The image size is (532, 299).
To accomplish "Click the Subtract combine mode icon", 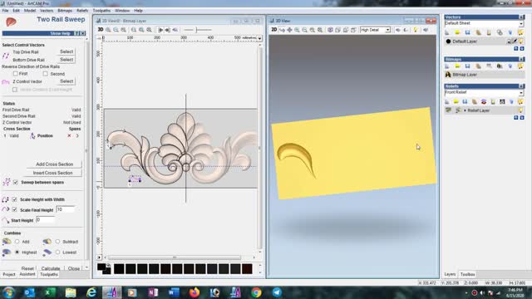I will coord(47,242).
